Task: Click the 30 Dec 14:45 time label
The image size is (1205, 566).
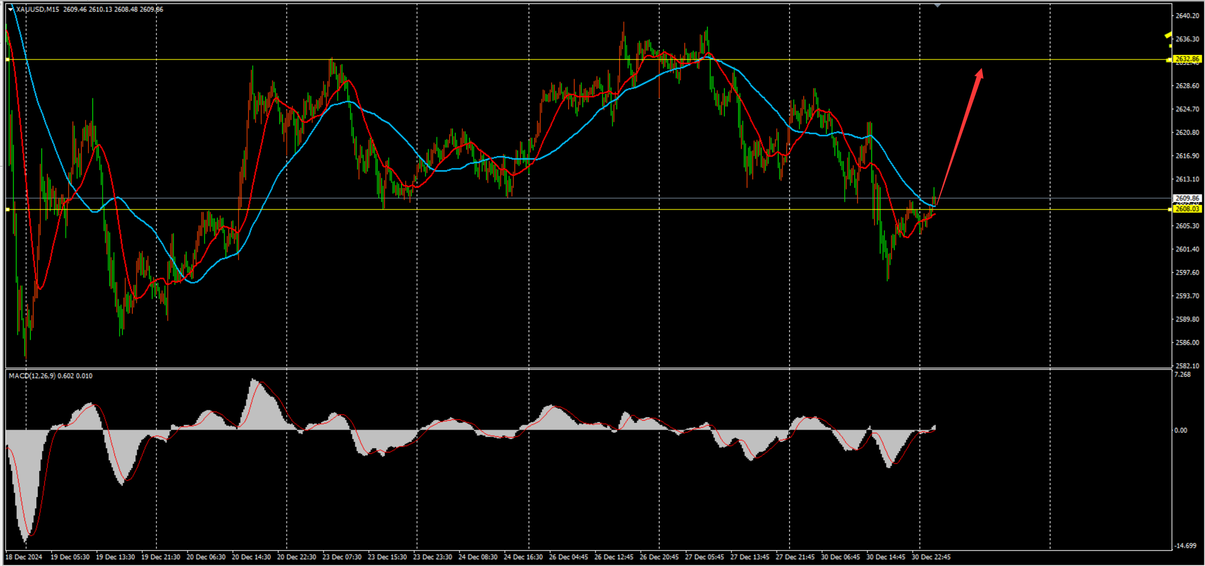Action: point(886,557)
